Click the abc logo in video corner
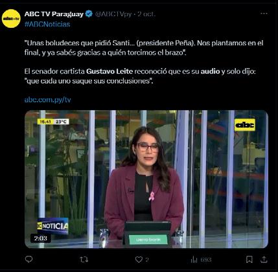278x272 pixels. (x=245, y=125)
